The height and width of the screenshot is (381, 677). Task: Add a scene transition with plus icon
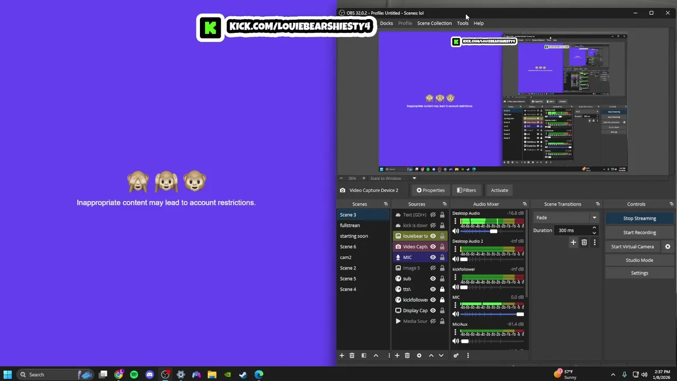pos(573,242)
